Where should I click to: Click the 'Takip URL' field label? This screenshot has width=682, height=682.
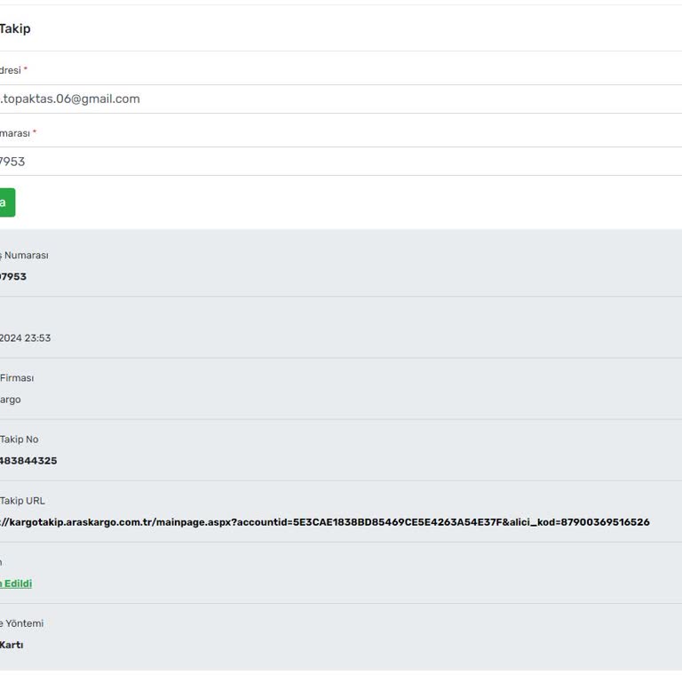click(22, 501)
